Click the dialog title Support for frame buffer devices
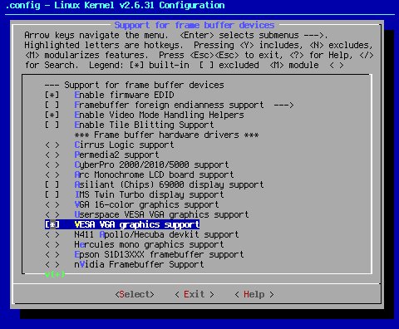The height and width of the screenshot is (329, 399). pyautogui.click(x=195, y=25)
